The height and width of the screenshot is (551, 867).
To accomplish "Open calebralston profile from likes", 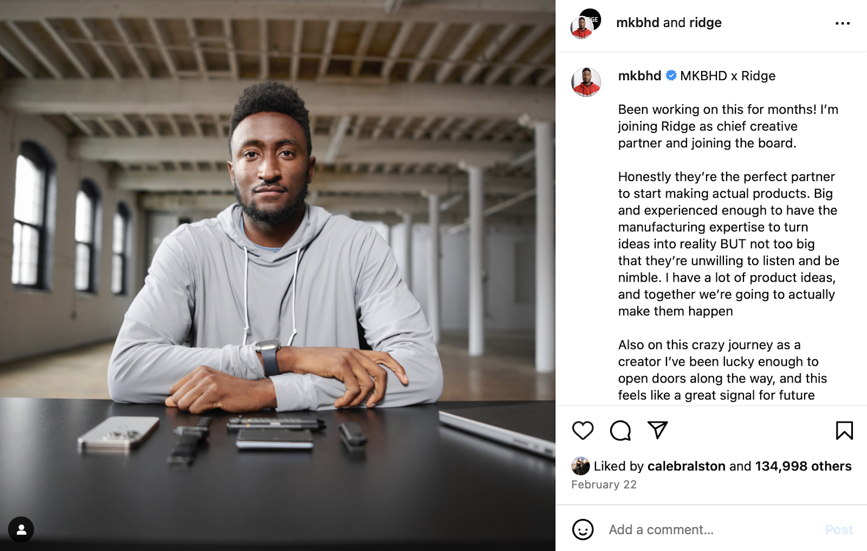I will 686,466.
